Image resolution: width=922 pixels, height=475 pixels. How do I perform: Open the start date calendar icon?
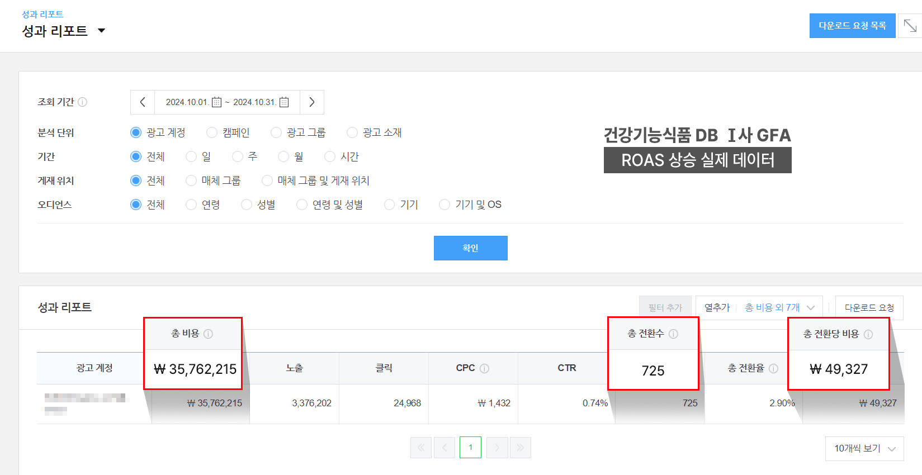(x=217, y=102)
